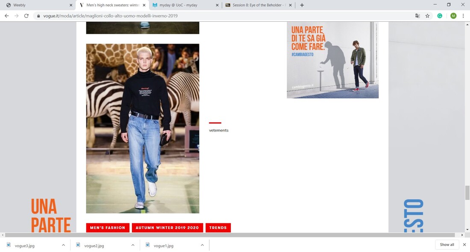The image size is (470, 252).
Task: View site information via padlock icon
Action: pyautogui.click(x=38, y=16)
